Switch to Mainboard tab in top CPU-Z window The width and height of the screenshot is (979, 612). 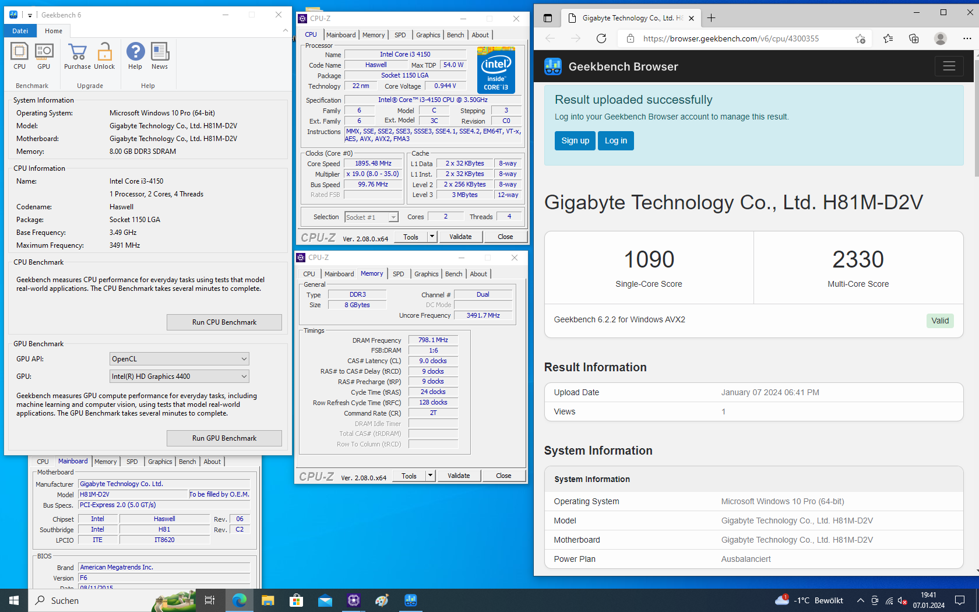pyautogui.click(x=341, y=35)
